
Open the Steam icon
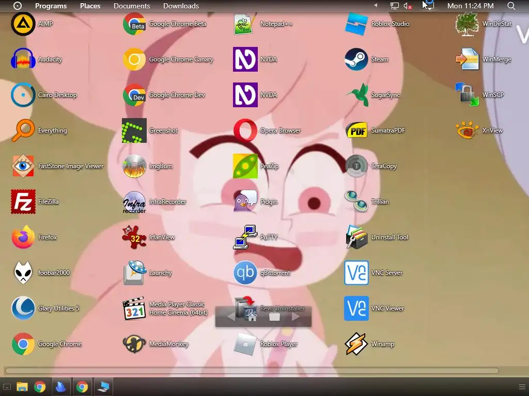(x=356, y=59)
